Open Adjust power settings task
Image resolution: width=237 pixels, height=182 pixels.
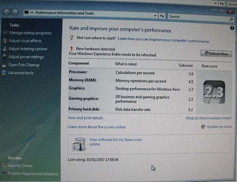26,57
